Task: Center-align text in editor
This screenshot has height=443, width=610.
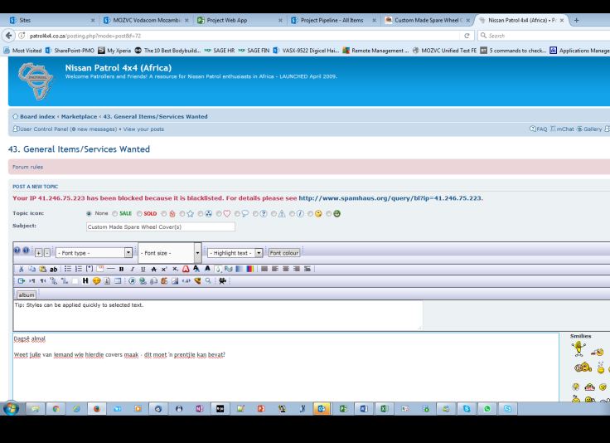Action: click(286, 269)
